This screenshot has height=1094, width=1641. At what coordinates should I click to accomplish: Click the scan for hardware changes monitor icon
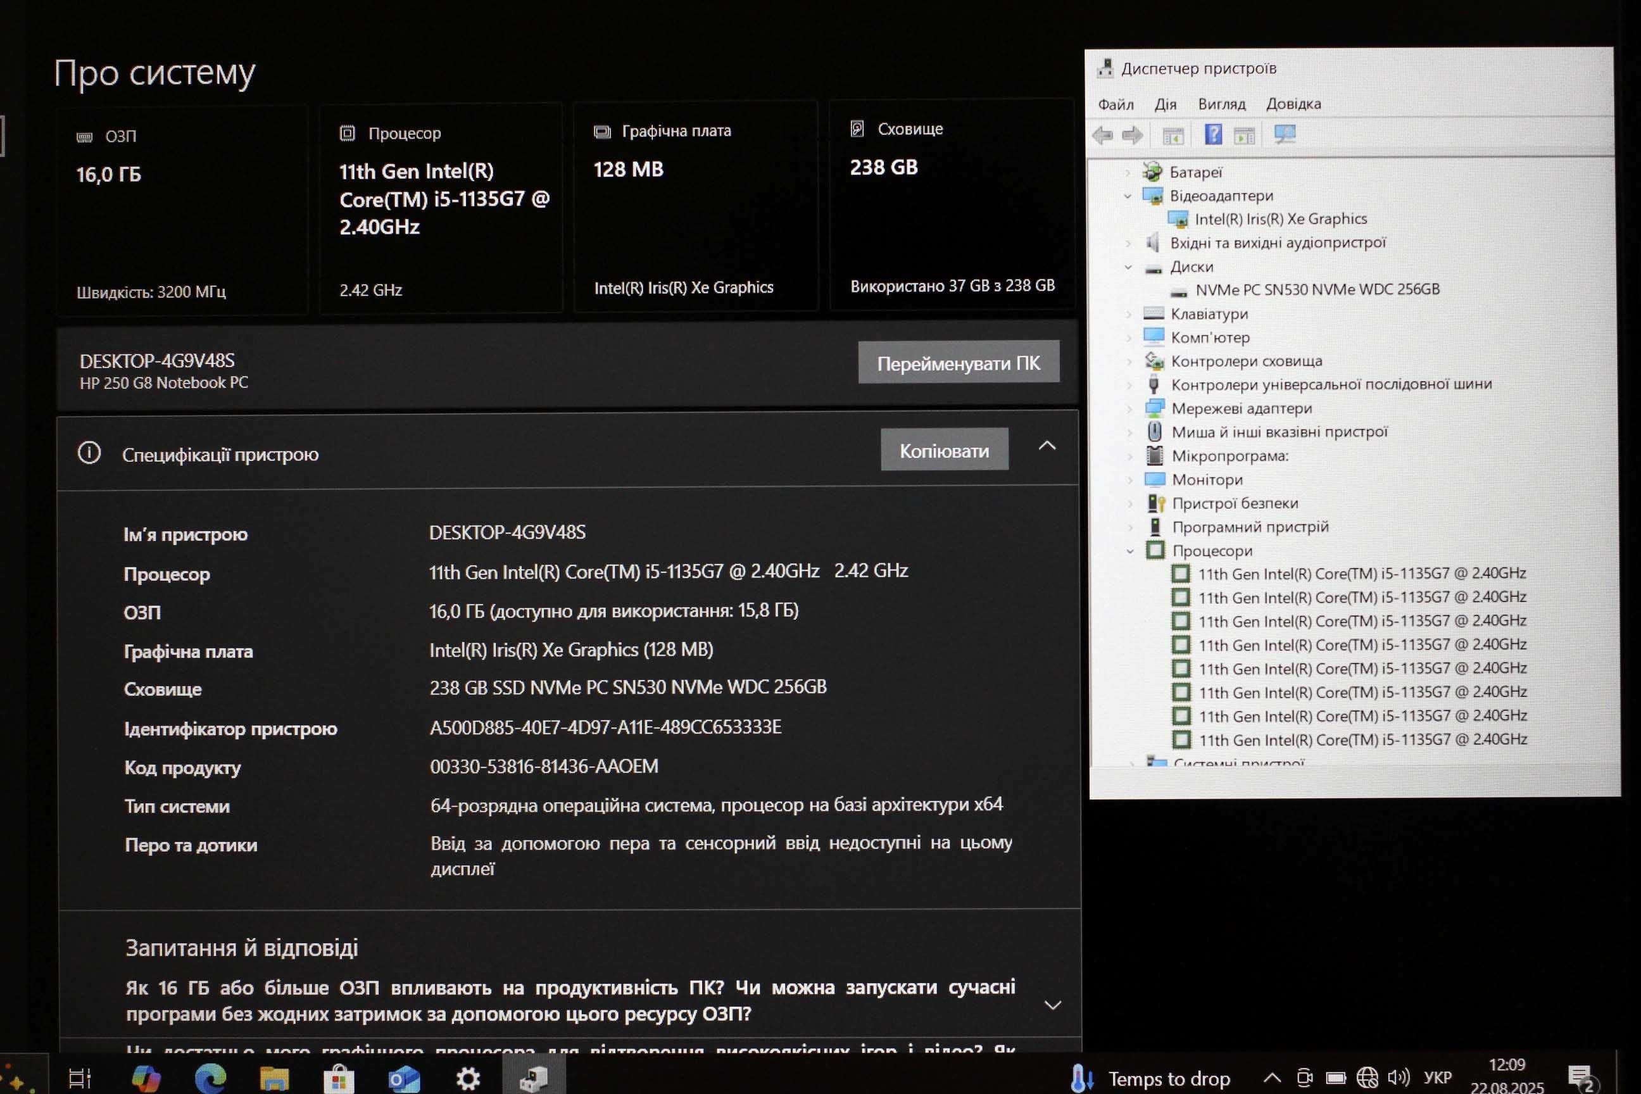pyautogui.click(x=1285, y=134)
